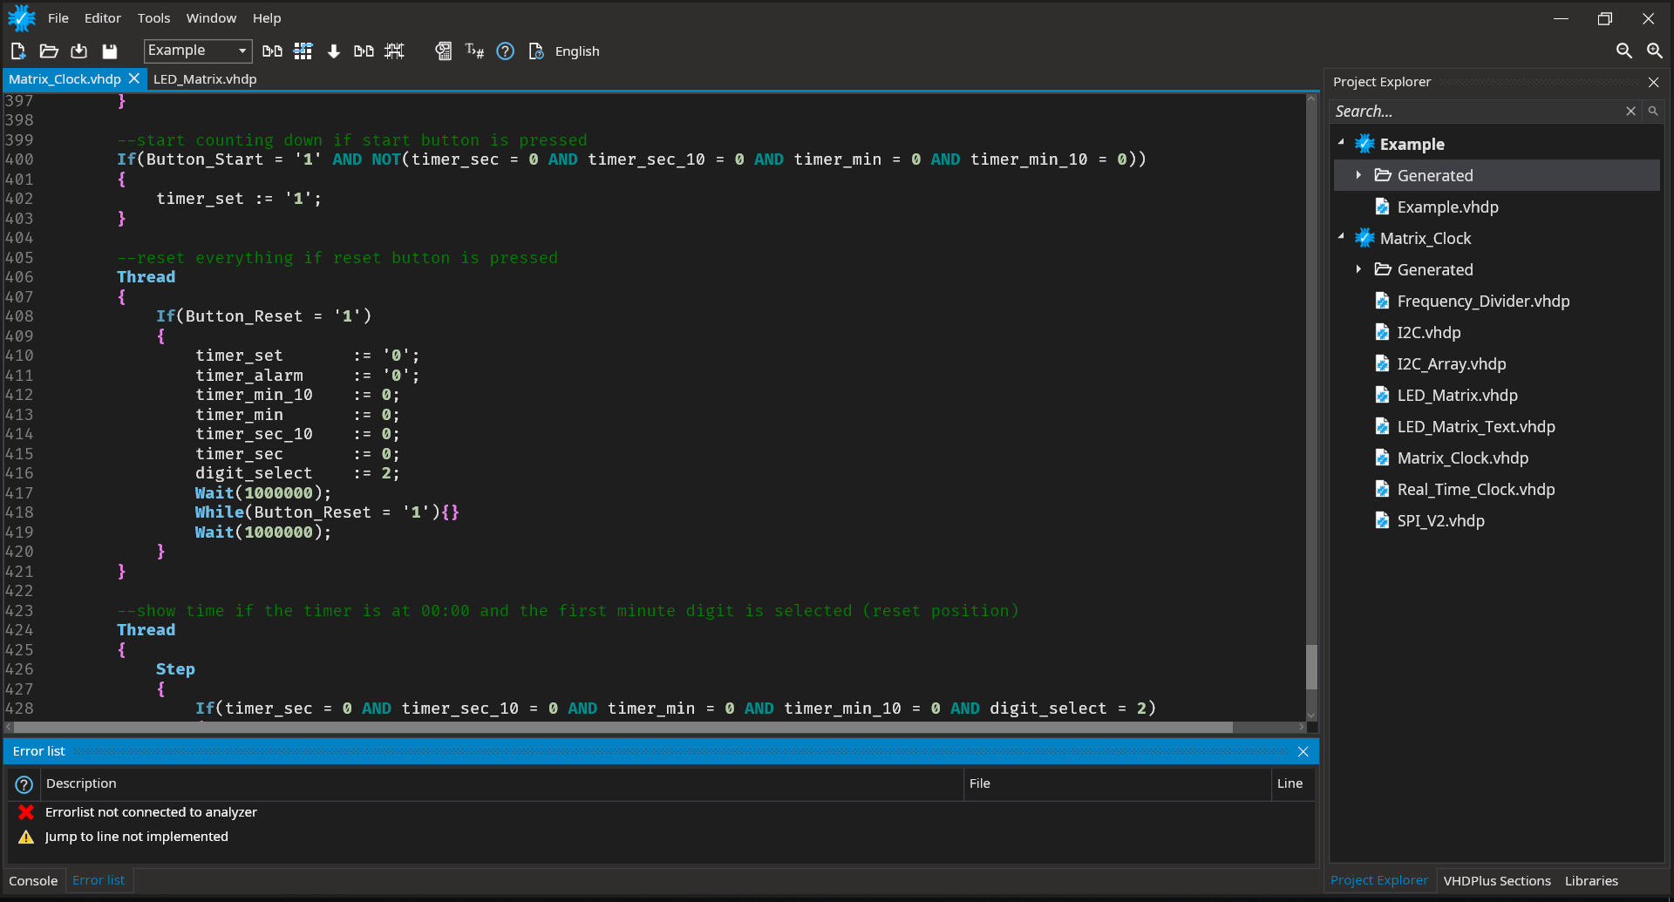Click the save floppy disk icon

pos(110,51)
